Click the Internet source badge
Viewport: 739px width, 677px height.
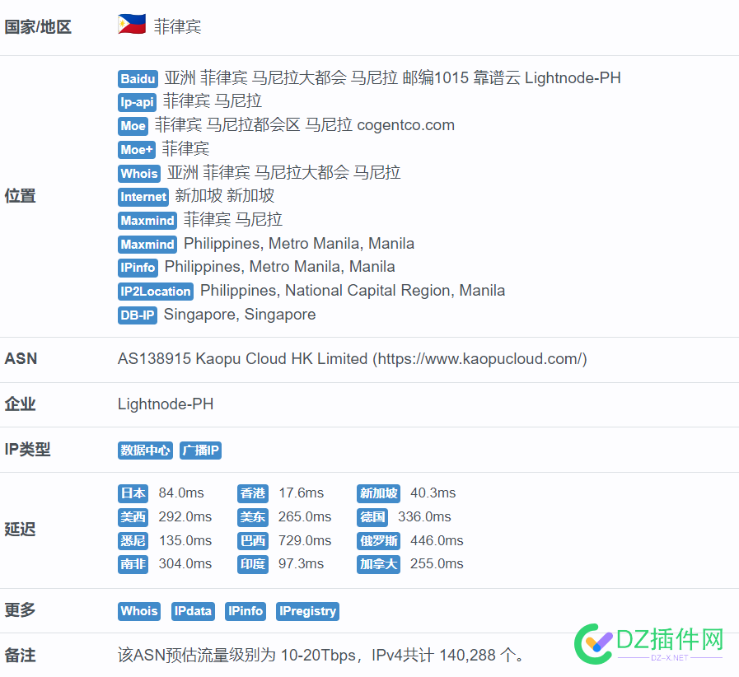tap(143, 197)
